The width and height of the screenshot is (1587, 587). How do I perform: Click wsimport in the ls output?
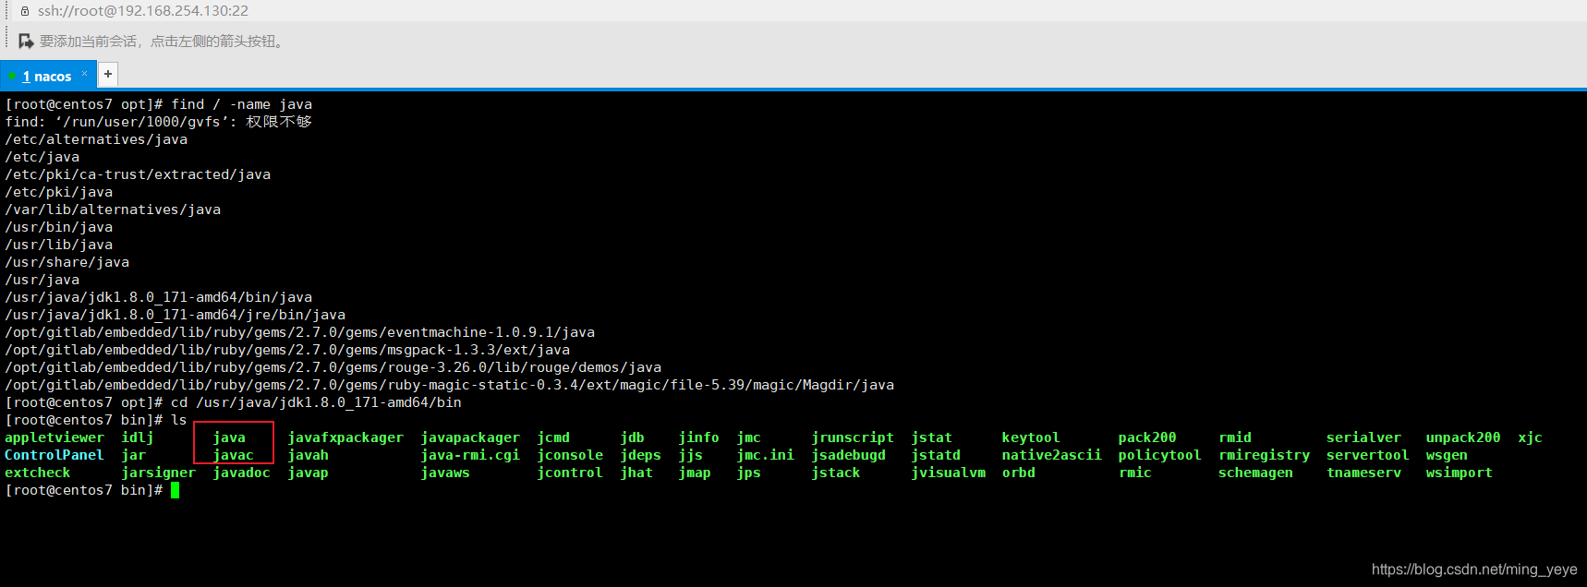coord(1460,473)
